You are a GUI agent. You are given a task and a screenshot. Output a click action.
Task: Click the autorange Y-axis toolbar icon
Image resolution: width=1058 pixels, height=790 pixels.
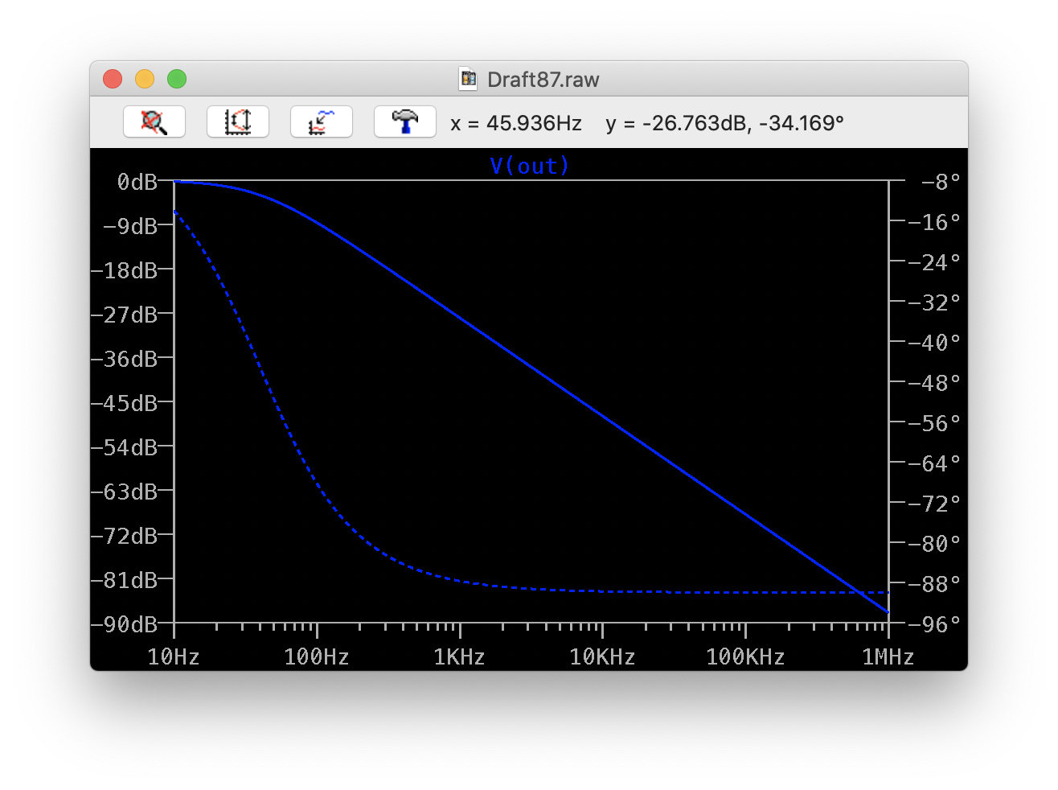238,122
